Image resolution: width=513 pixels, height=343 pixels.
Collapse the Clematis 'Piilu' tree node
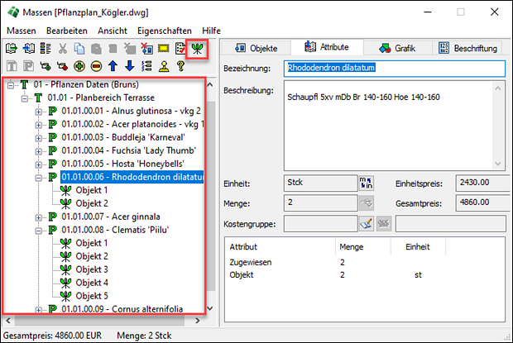(x=39, y=230)
